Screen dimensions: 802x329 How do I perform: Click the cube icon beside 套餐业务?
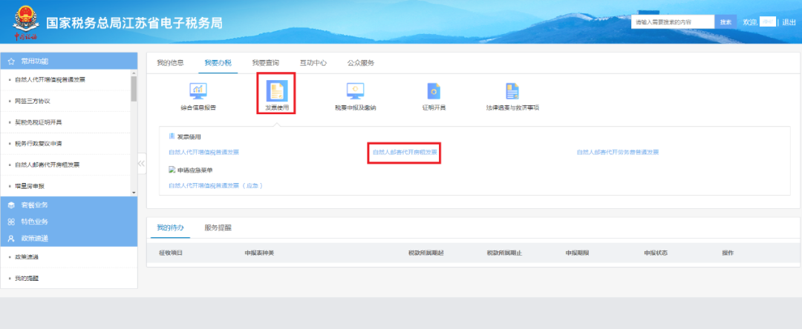[11, 205]
